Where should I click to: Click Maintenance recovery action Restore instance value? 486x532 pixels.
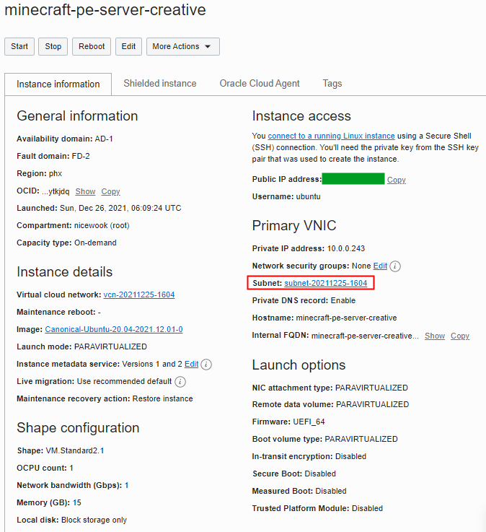tap(162, 398)
